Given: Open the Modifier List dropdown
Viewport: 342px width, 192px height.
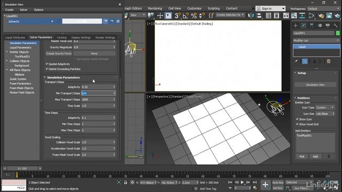Looking at the screenshot, I should [316, 41].
